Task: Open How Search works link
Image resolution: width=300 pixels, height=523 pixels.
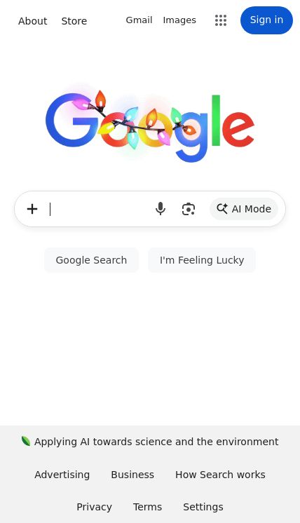Action: (220, 475)
